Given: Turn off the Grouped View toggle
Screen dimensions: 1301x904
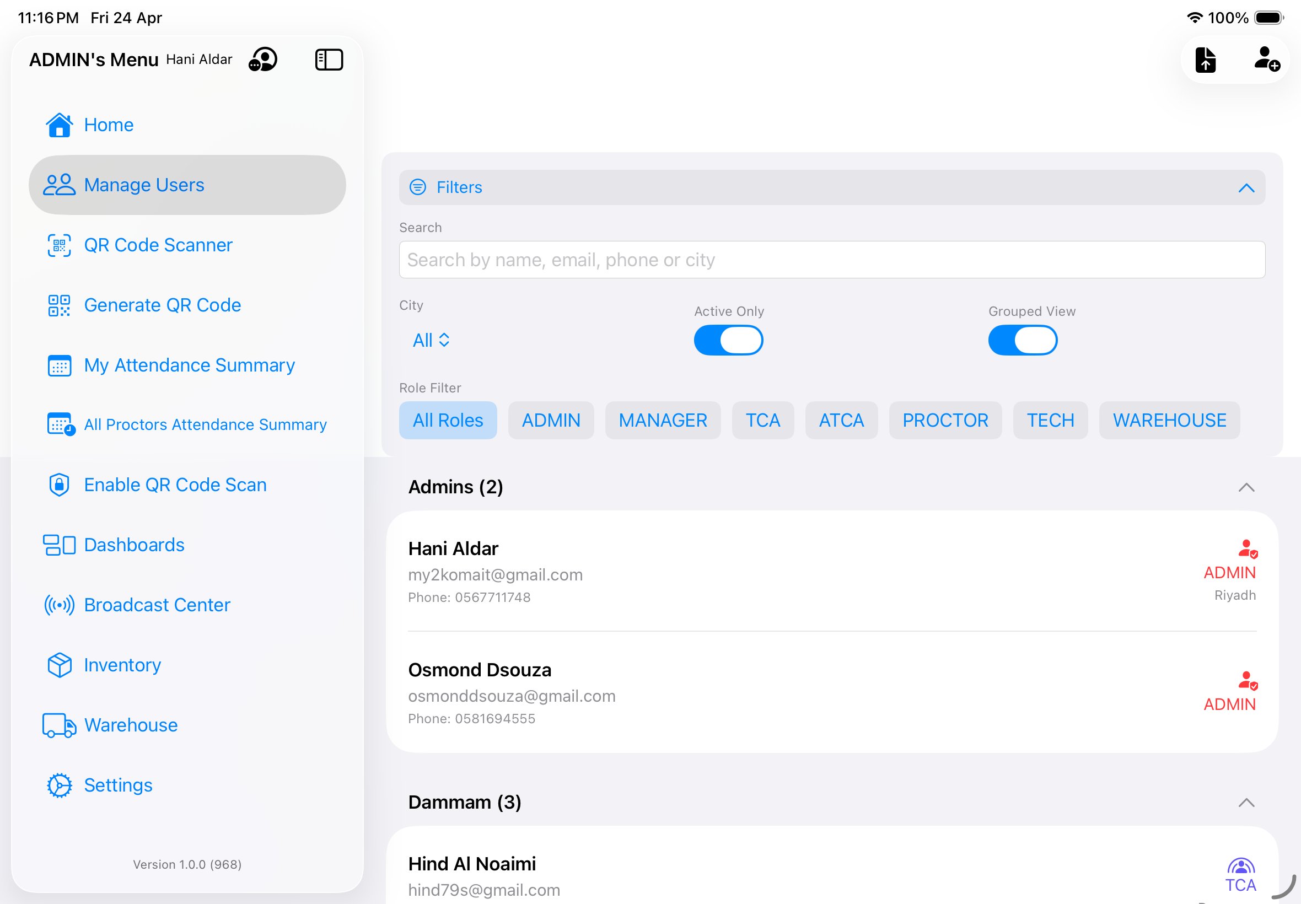Looking at the screenshot, I should click(x=1023, y=340).
